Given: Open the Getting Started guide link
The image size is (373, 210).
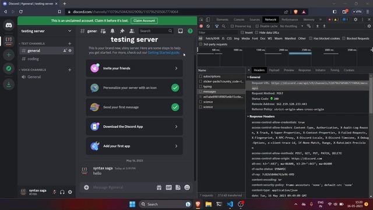Looking at the screenshot, I should click(x=164, y=52).
